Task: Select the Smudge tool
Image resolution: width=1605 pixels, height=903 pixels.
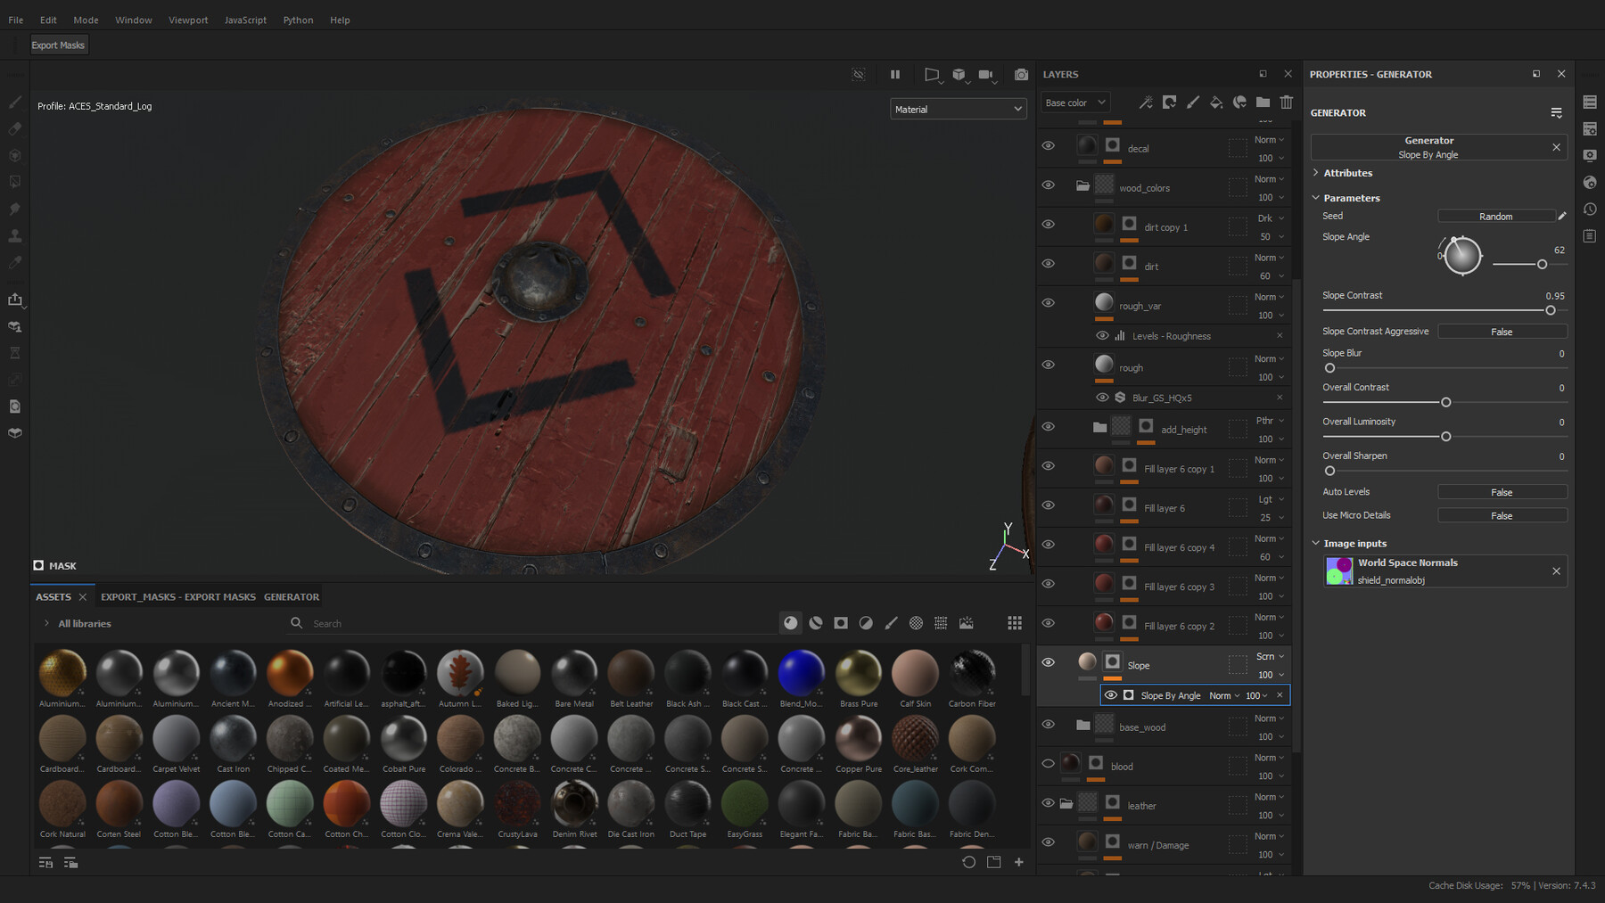Action: point(15,209)
